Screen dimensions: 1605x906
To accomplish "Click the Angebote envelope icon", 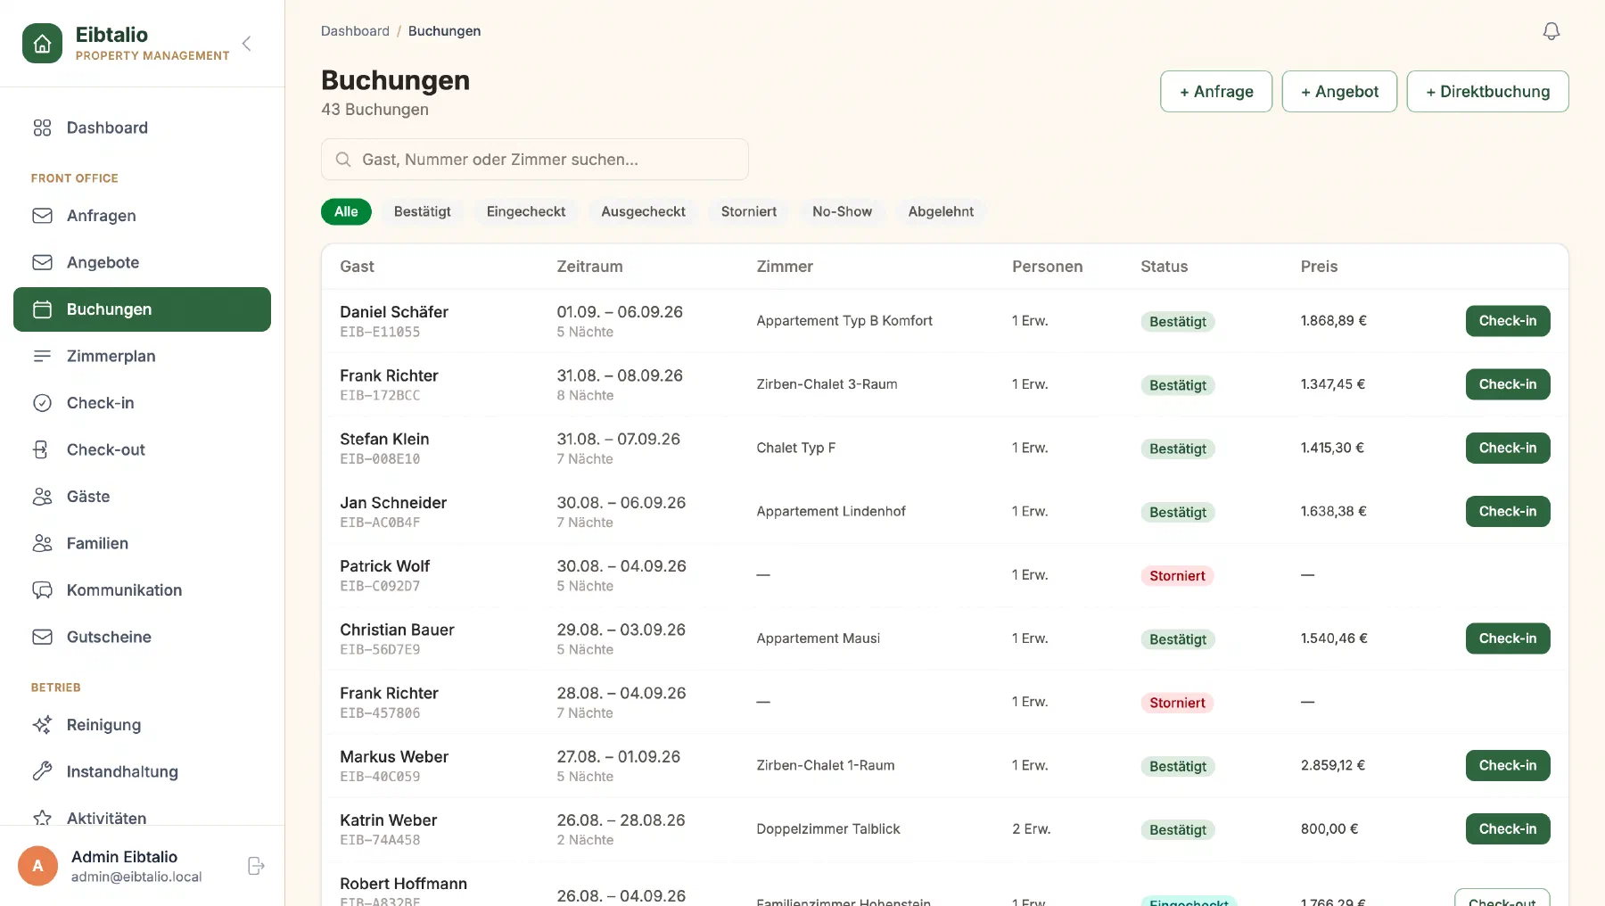I will click(x=42, y=262).
